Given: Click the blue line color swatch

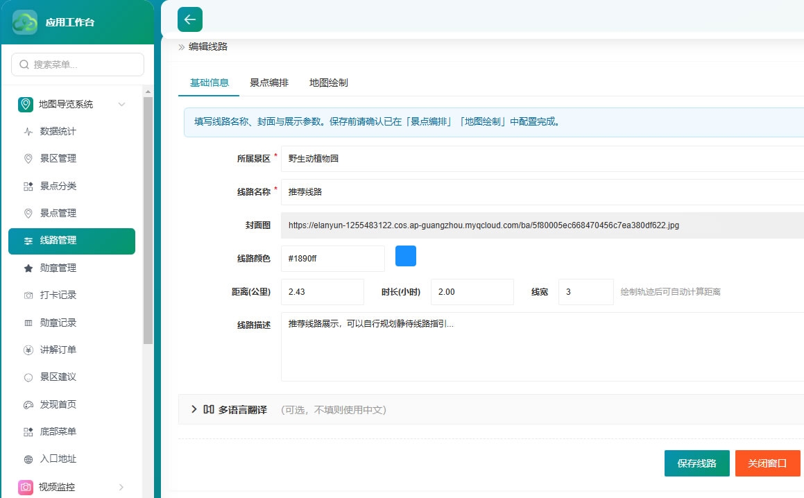Looking at the screenshot, I should point(406,256).
